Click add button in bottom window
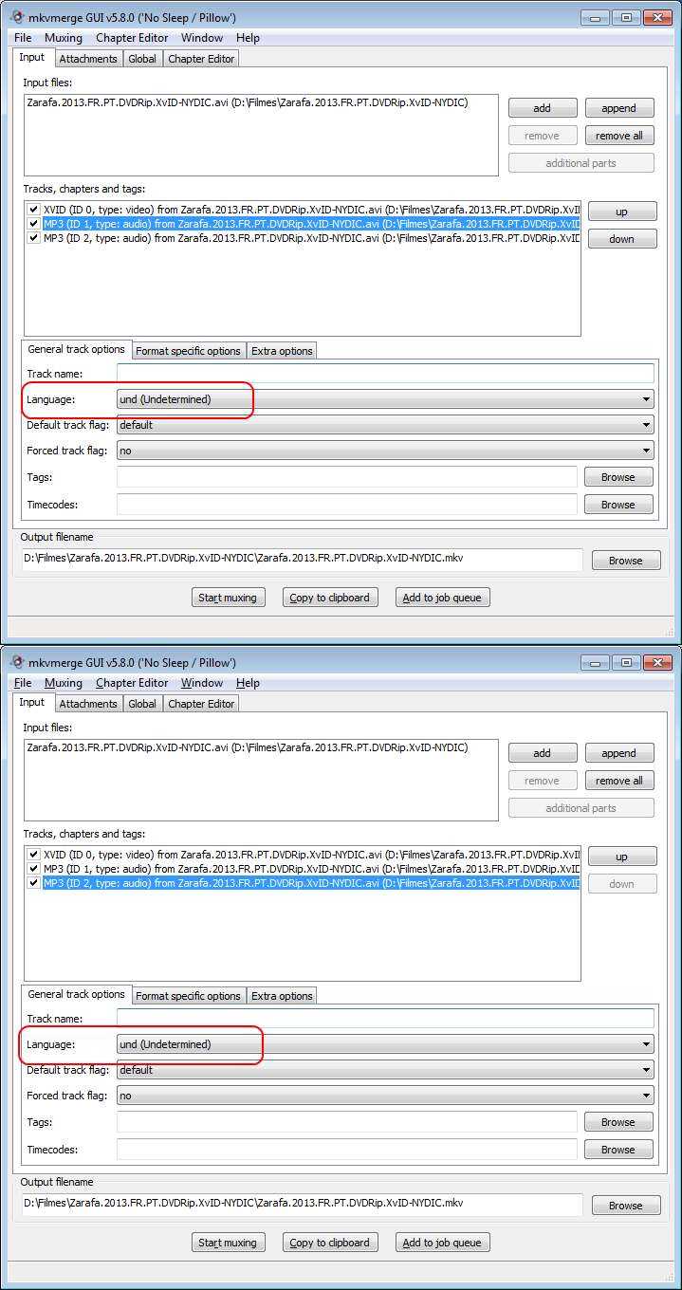This screenshot has width=682, height=1290. point(542,753)
